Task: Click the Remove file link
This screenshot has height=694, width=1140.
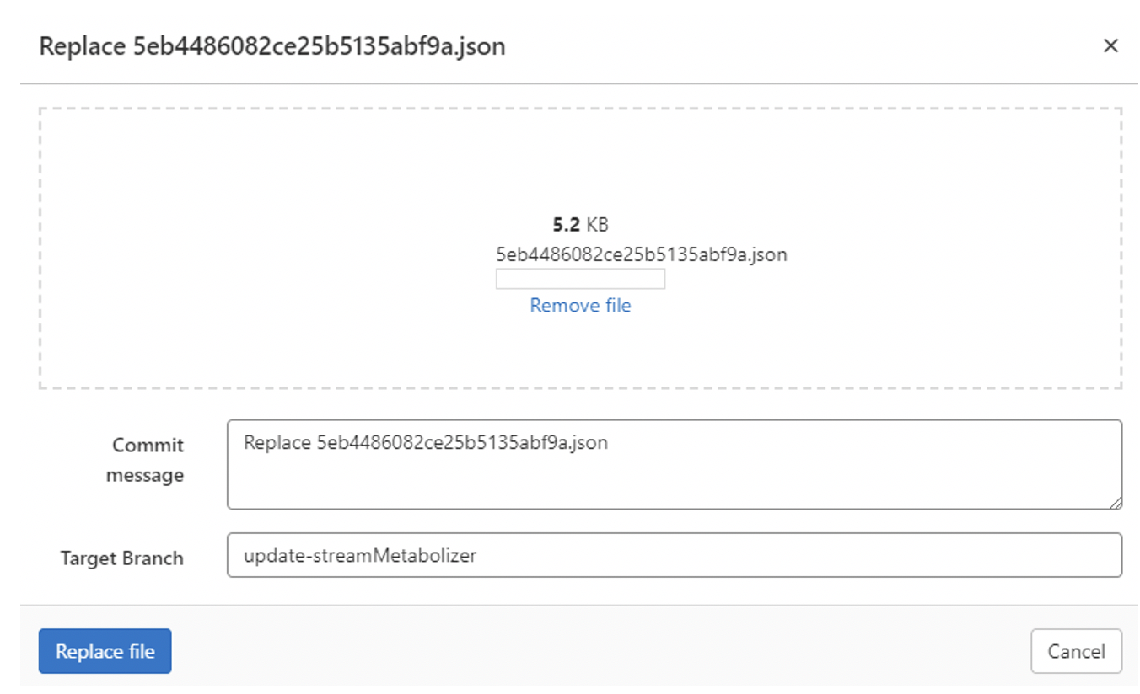Action: point(580,306)
